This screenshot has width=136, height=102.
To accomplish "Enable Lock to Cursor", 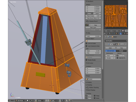I will pyautogui.click(x=86, y=43).
